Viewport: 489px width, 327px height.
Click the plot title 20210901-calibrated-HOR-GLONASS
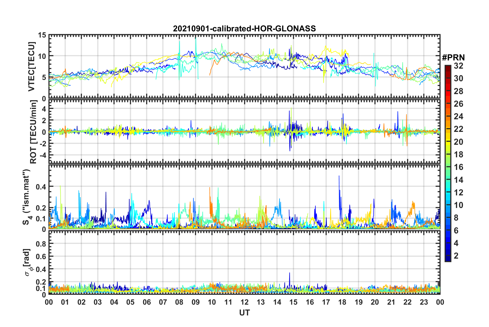244,29
